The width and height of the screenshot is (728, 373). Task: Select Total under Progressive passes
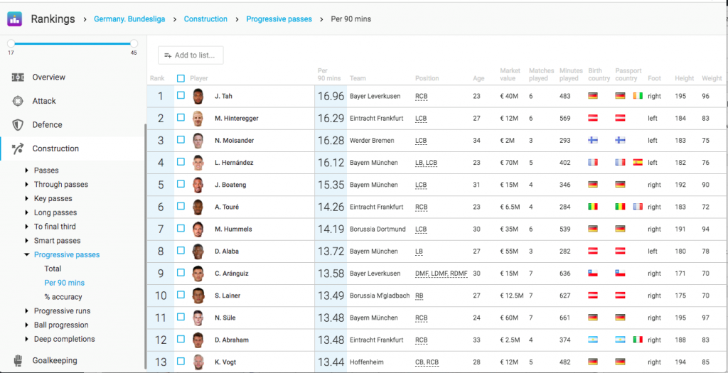coord(53,269)
